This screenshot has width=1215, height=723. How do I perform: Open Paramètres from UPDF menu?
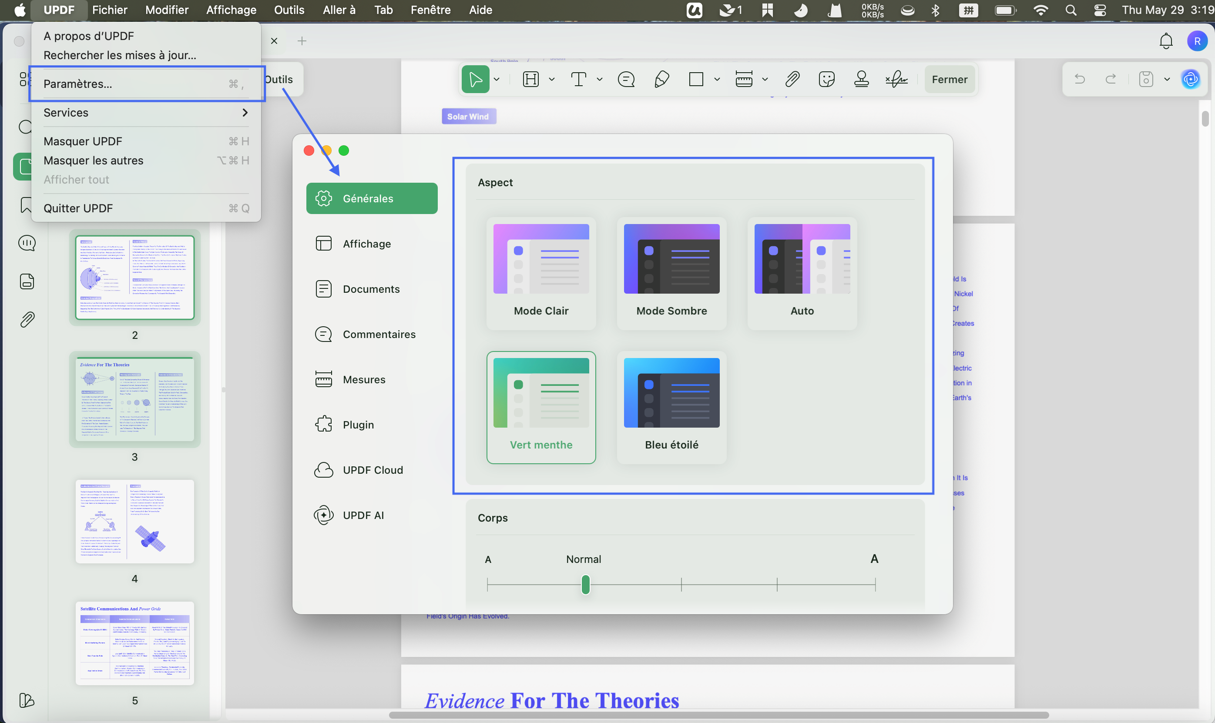pos(146,84)
